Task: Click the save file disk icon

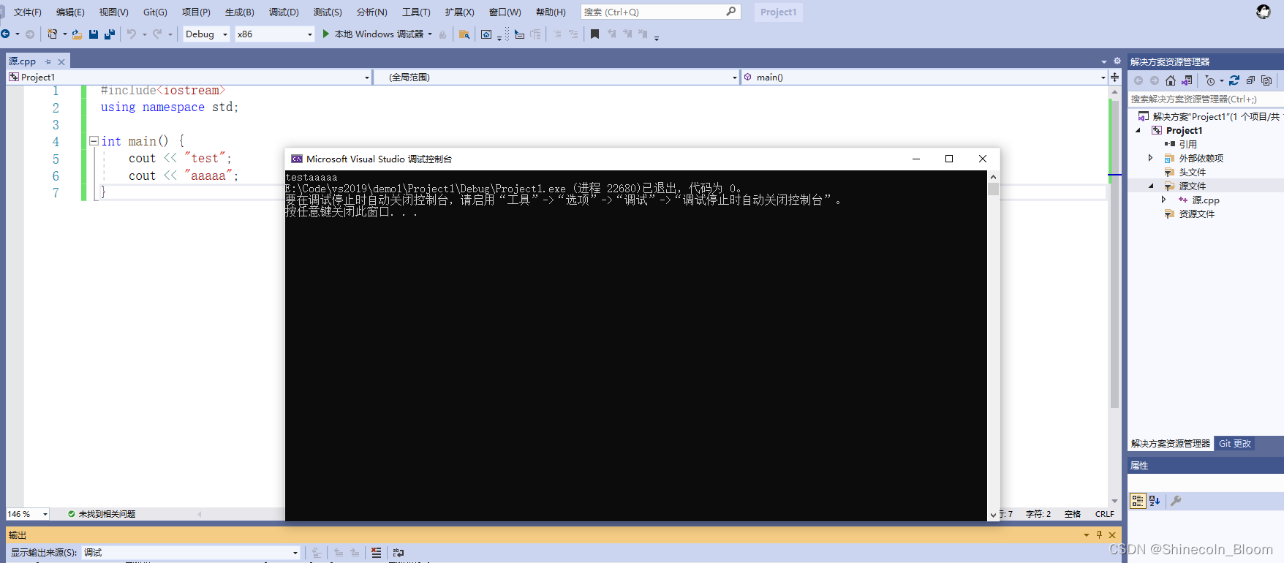Action: (x=94, y=34)
